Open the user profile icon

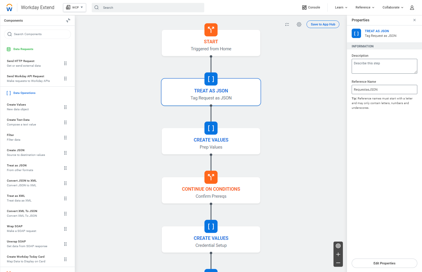(412, 8)
